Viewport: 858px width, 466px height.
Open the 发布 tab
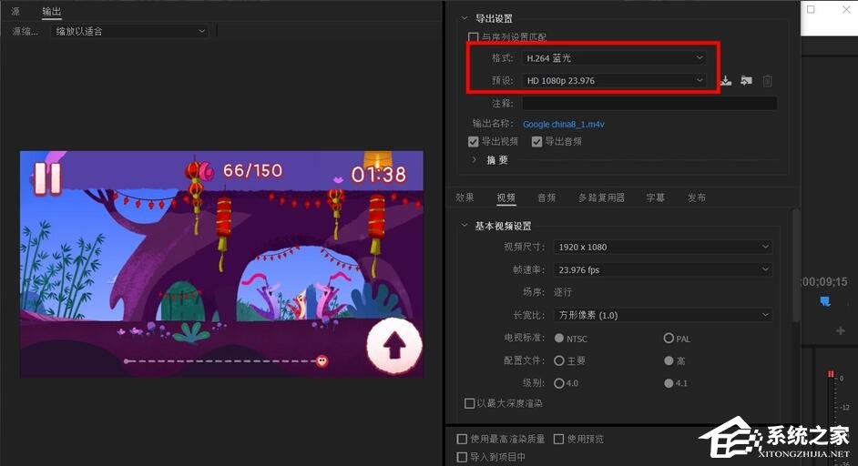(x=697, y=198)
